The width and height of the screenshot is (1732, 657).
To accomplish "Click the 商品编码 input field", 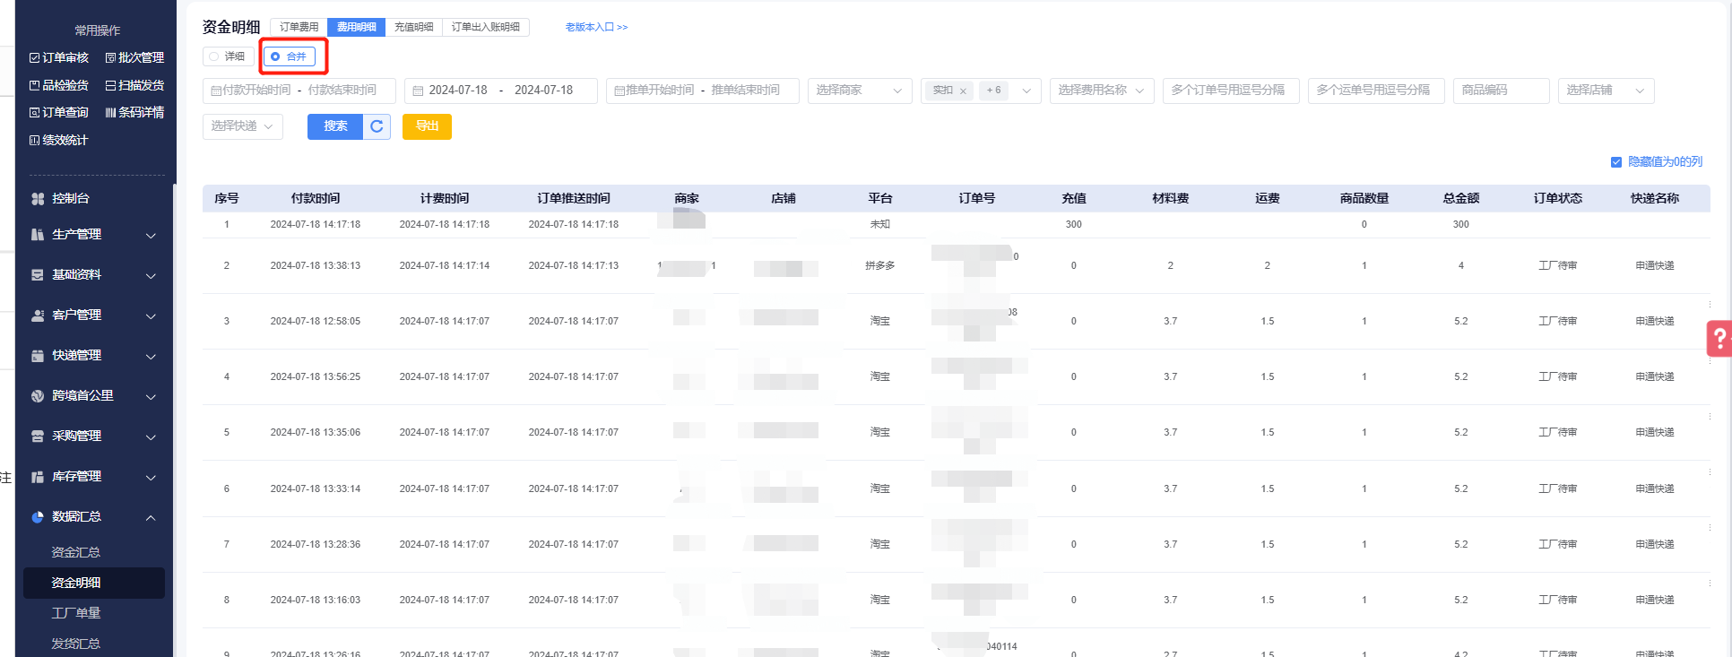I will [1501, 91].
